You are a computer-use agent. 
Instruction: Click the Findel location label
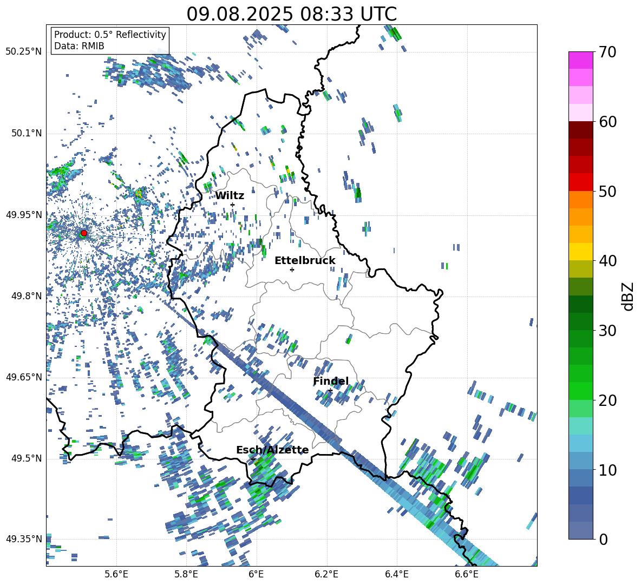(x=331, y=382)
